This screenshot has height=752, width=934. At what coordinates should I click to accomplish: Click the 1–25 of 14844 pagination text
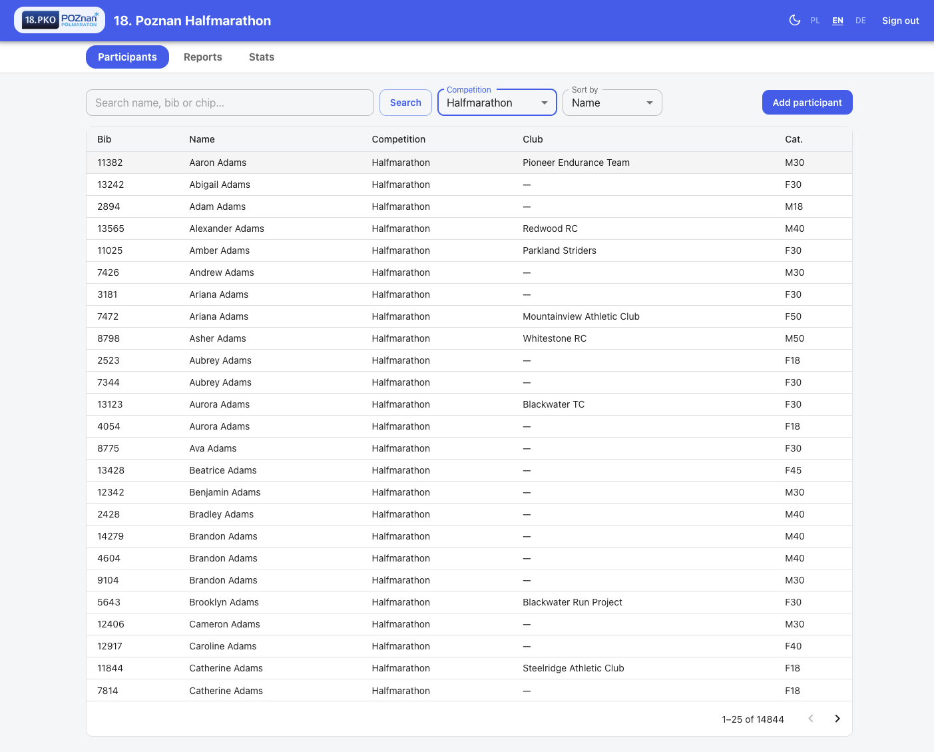(753, 719)
